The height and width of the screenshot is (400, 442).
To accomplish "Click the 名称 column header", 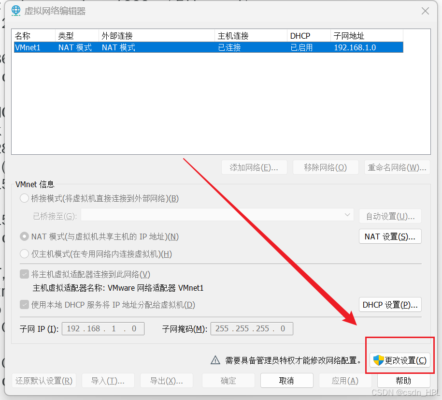I will [33, 36].
